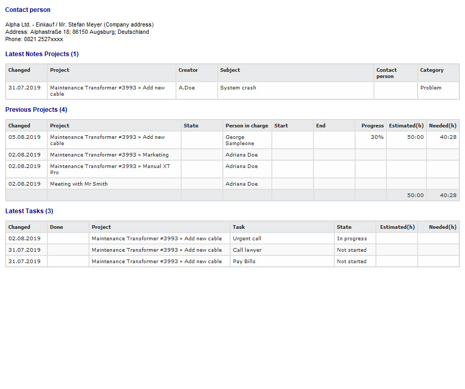Click the "Latest Tasks (3)" heading
Screen dimensions: 465x389
(x=29, y=211)
